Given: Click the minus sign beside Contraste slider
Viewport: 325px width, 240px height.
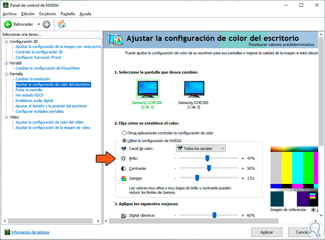Looking at the screenshot, I should pyautogui.click(x=175, y=168).
